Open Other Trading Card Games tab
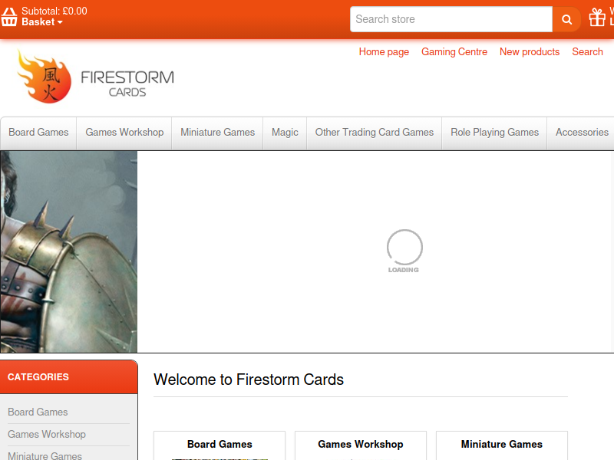Screen dimensions: 614x460 point(375,133)
